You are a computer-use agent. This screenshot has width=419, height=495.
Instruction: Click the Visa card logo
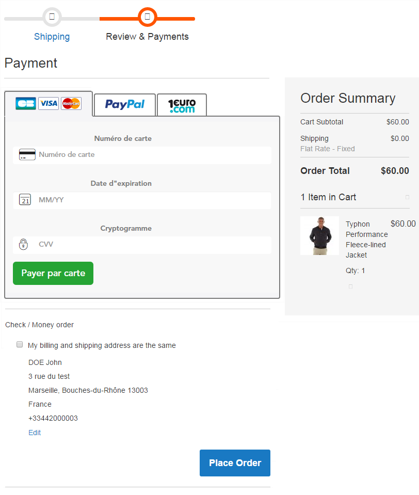tap(49, 104)
